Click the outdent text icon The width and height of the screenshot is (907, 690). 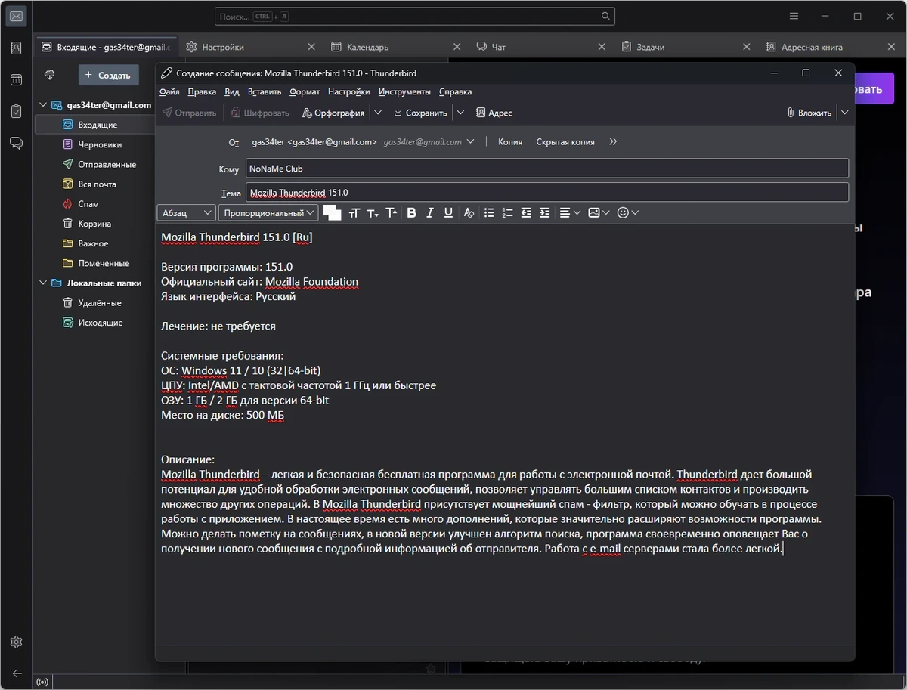(x=526, y=213)
